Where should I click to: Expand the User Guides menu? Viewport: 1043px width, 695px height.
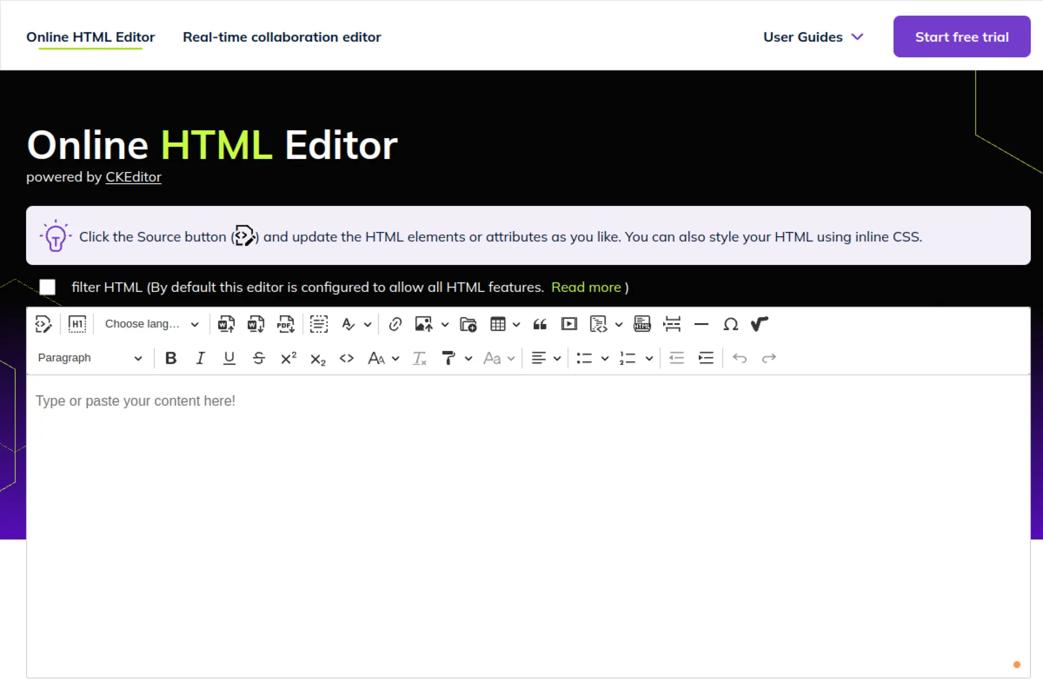[x=812, y=36]
